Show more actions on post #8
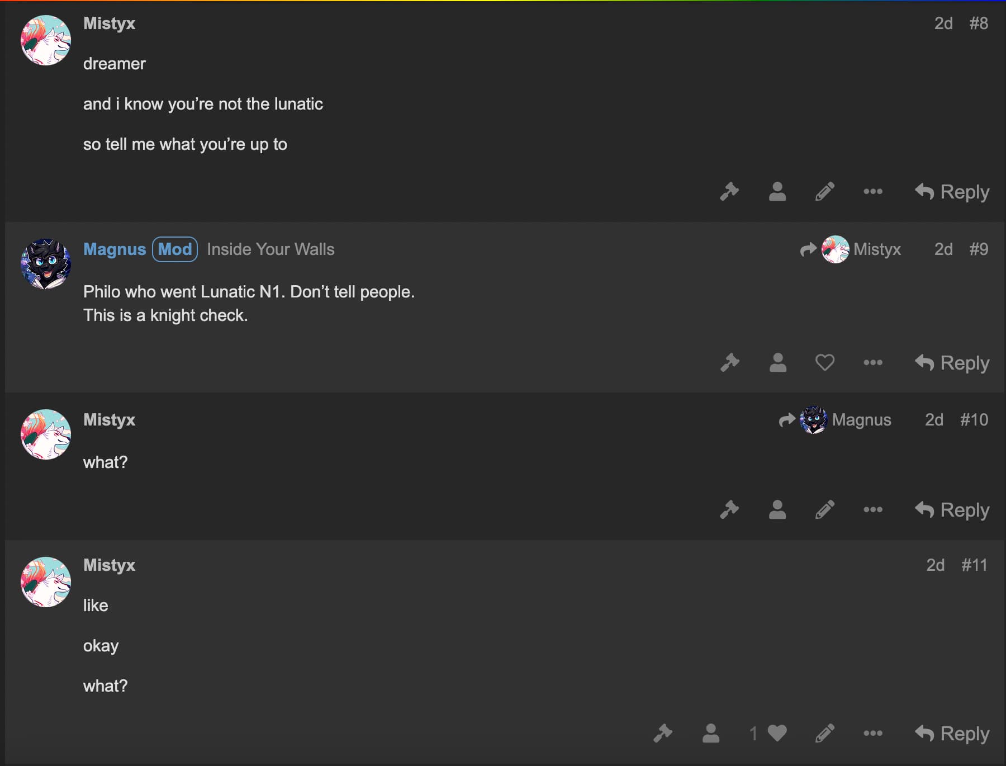Image resolution: width=1006 pixels, height=766 pixels. click(873, 192)
